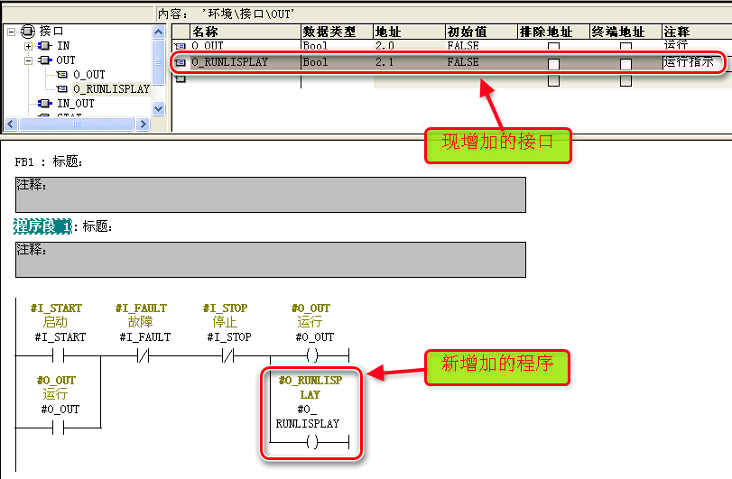Screen dimensions: 732x479
Task: Click row icon of O_RUNLISPLAY table row
Action: 181,62
